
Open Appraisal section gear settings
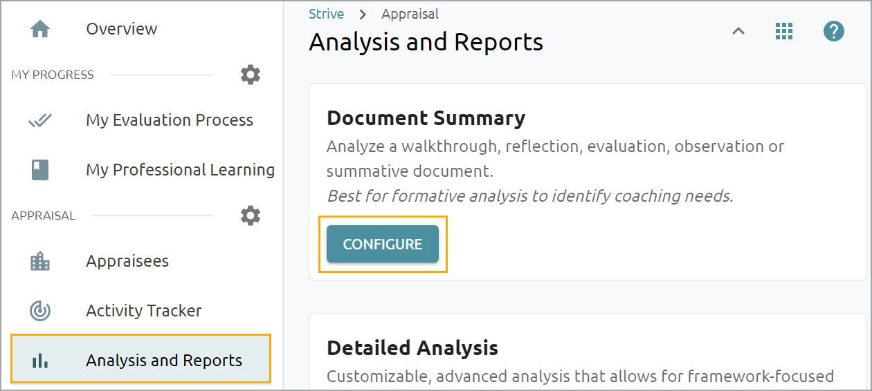click(x=251, y=216)
